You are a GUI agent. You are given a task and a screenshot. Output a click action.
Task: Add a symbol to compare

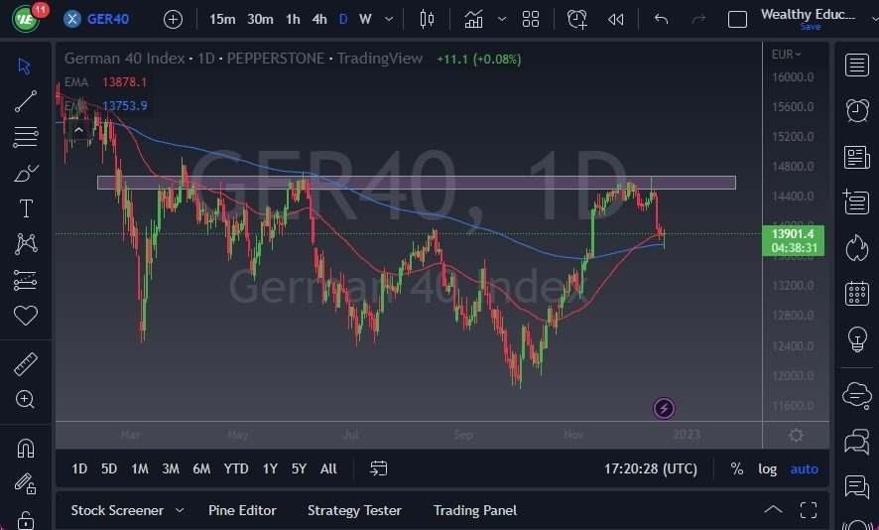pos(173,20)
